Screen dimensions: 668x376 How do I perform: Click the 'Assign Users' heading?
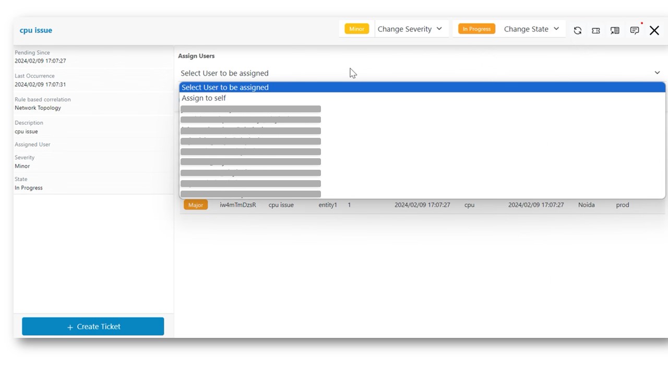(x=196, y=56)
